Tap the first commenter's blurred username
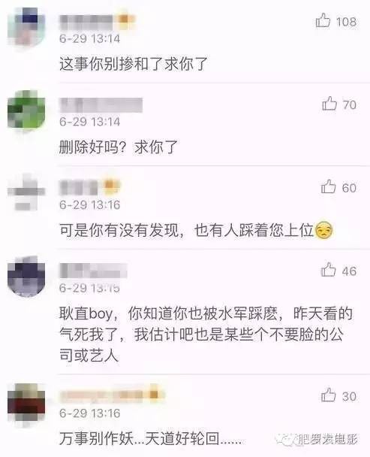Screen dimensions: 370x457 86,22
